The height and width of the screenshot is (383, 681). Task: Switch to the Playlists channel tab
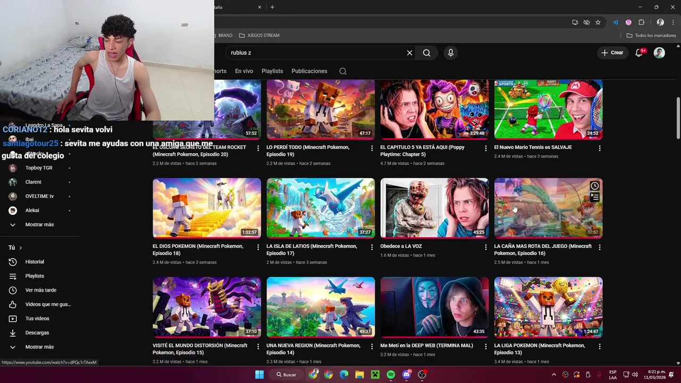272,71
